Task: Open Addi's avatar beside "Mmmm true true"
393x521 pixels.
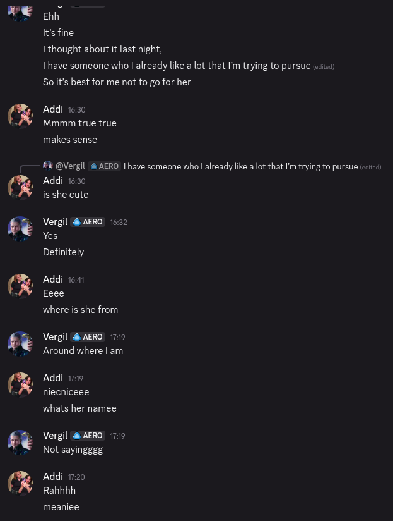Action: click(20, 116)
